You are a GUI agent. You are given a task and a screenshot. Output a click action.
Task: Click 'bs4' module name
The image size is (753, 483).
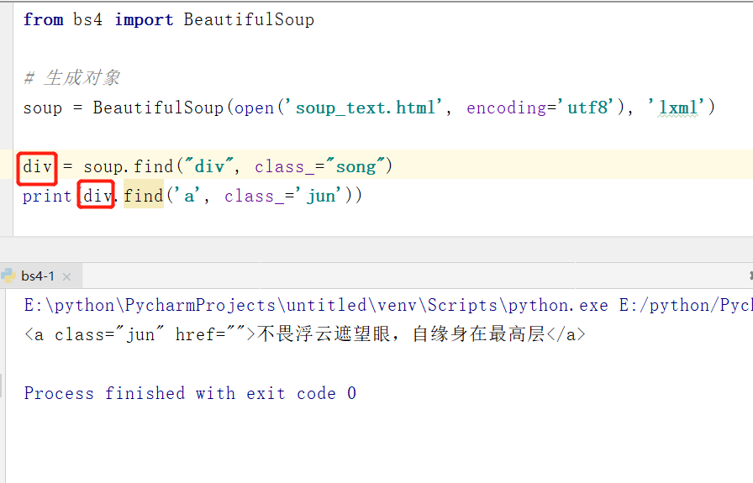(88, 19)
